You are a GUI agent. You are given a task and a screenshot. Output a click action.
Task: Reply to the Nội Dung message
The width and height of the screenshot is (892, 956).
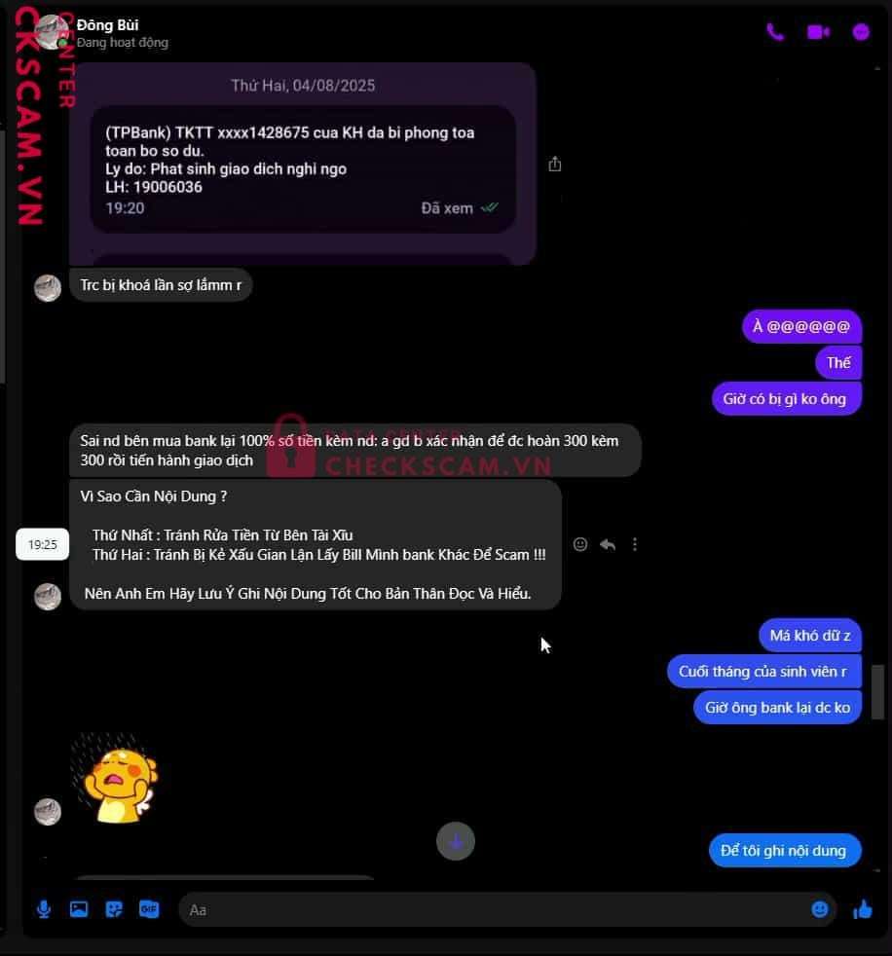tap(608, 544)
